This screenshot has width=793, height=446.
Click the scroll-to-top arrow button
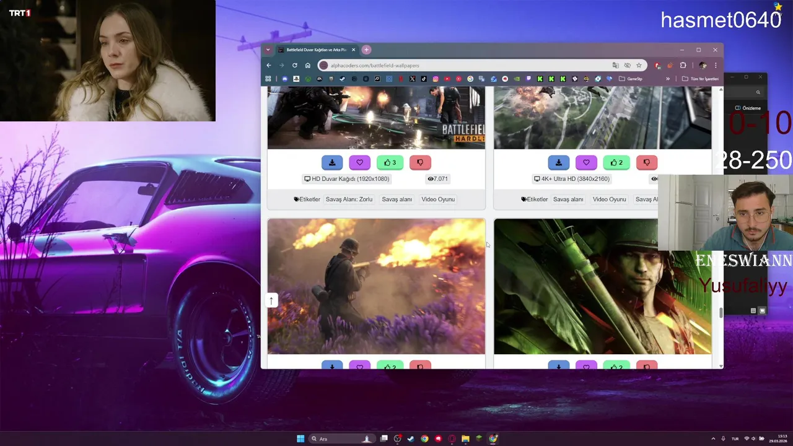click(x=271, y=300)
